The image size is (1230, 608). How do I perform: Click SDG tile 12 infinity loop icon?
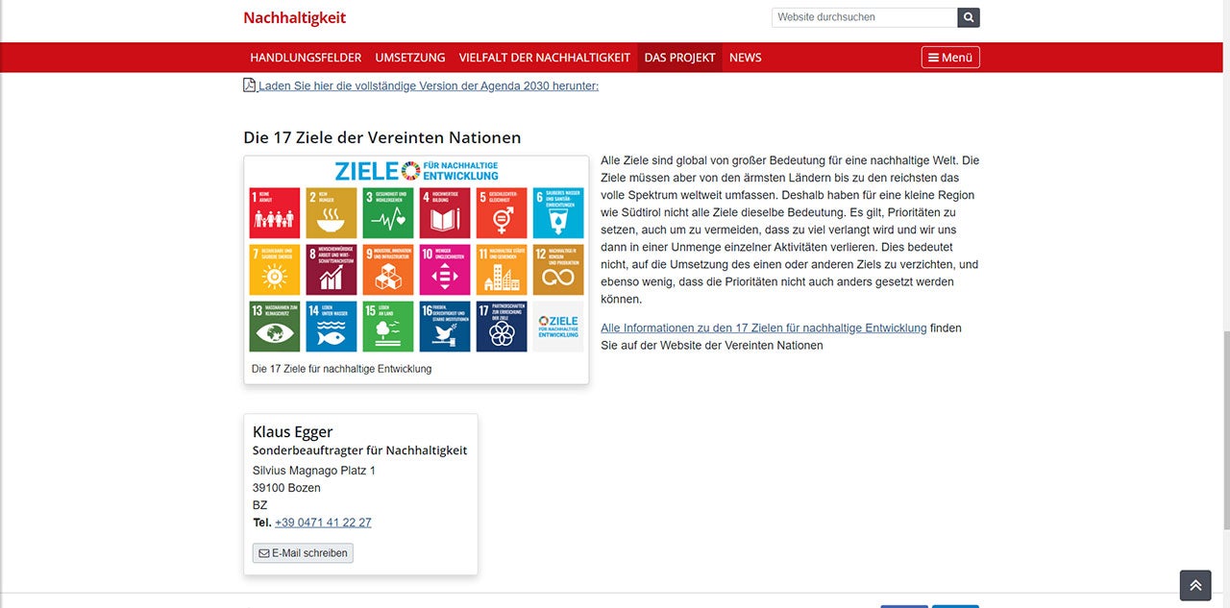(x=558, y=279)
